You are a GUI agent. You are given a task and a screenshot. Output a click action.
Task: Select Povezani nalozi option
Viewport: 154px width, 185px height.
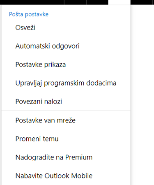pyautogui.click(x=66, y=102)
